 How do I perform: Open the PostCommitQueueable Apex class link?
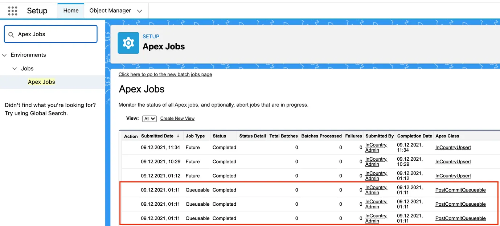click(x=460, y=190)
